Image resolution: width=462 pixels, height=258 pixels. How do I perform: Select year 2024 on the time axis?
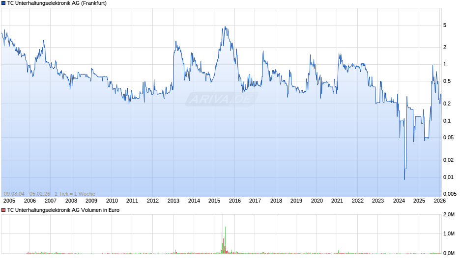(399, 201)
